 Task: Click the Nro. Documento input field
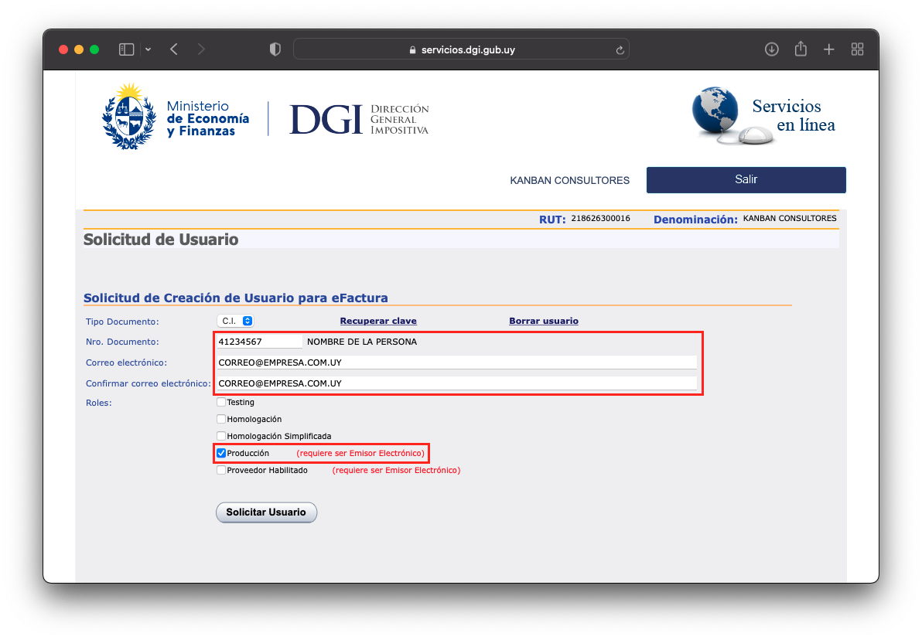(x=259, y=341)
